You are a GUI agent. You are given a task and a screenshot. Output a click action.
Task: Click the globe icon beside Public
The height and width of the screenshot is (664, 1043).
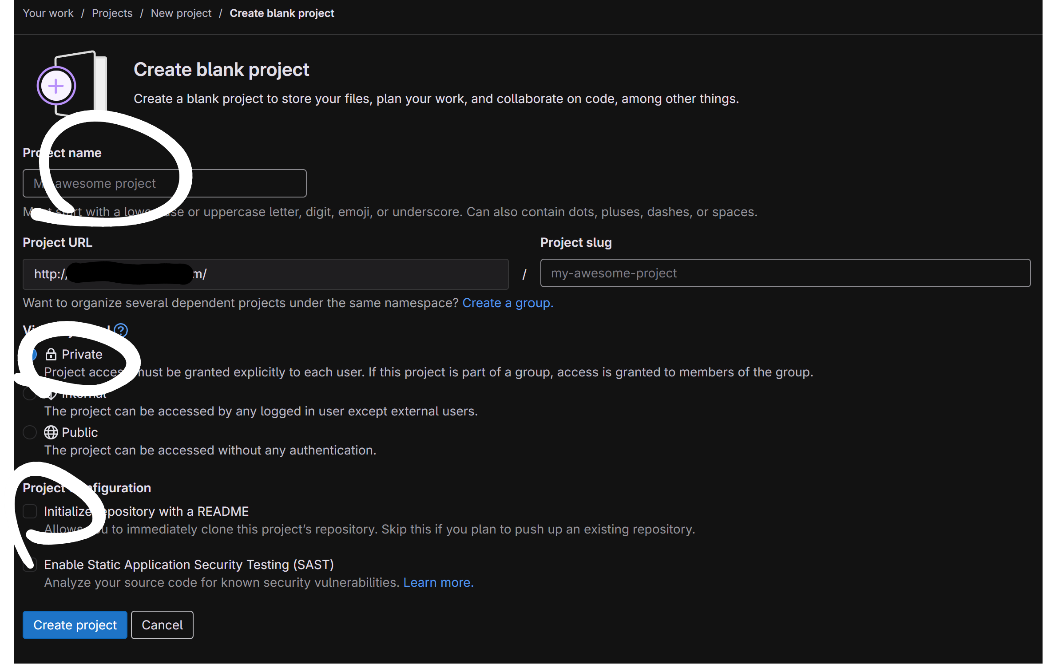pyautogui.click(x=51, y=432)
